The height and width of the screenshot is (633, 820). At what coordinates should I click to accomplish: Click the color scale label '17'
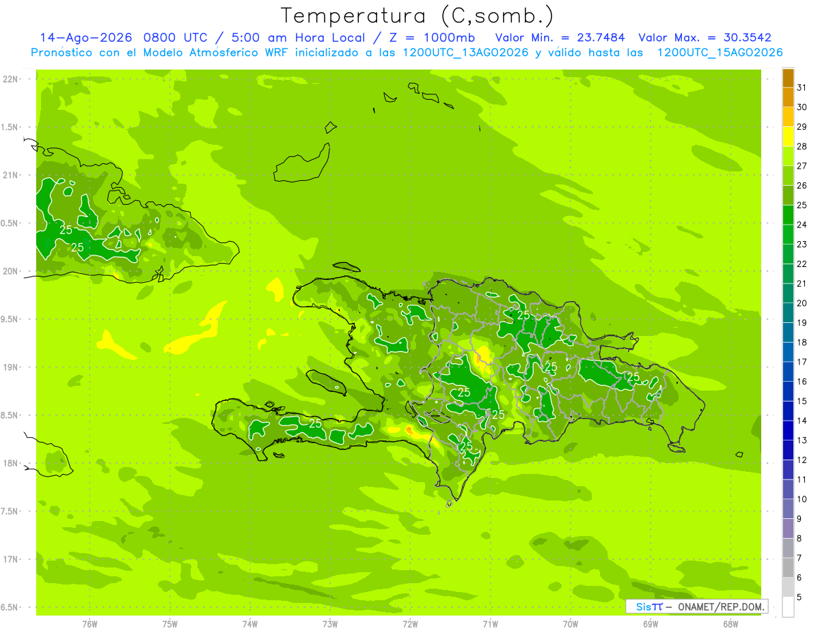point(802,362)
